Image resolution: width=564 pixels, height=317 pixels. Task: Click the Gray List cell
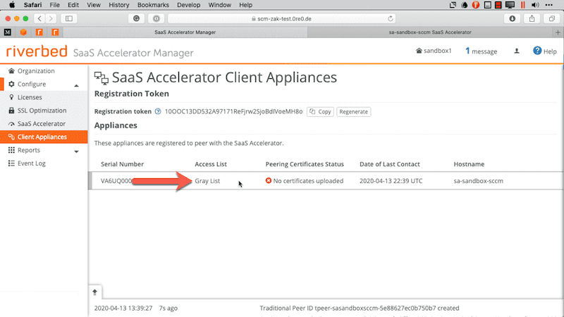point(207,181)
